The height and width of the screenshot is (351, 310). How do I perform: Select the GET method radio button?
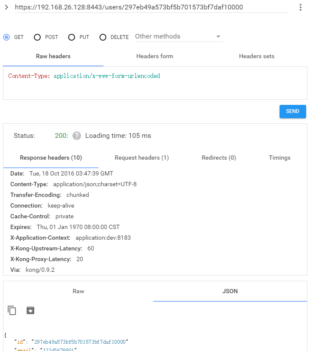pos(6,37)
